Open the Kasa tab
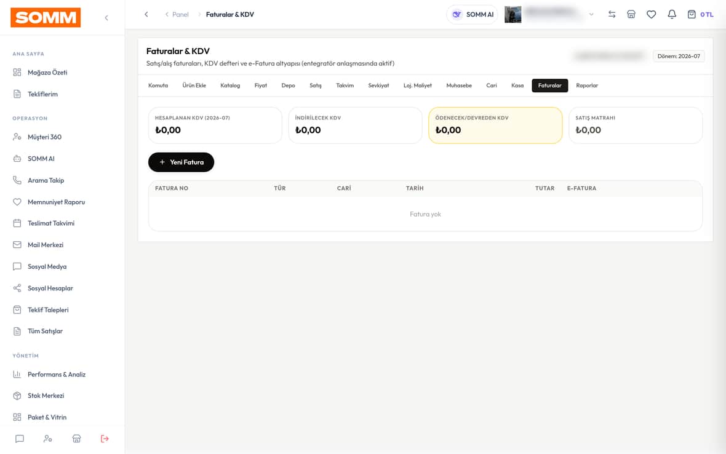 [517, 86]
